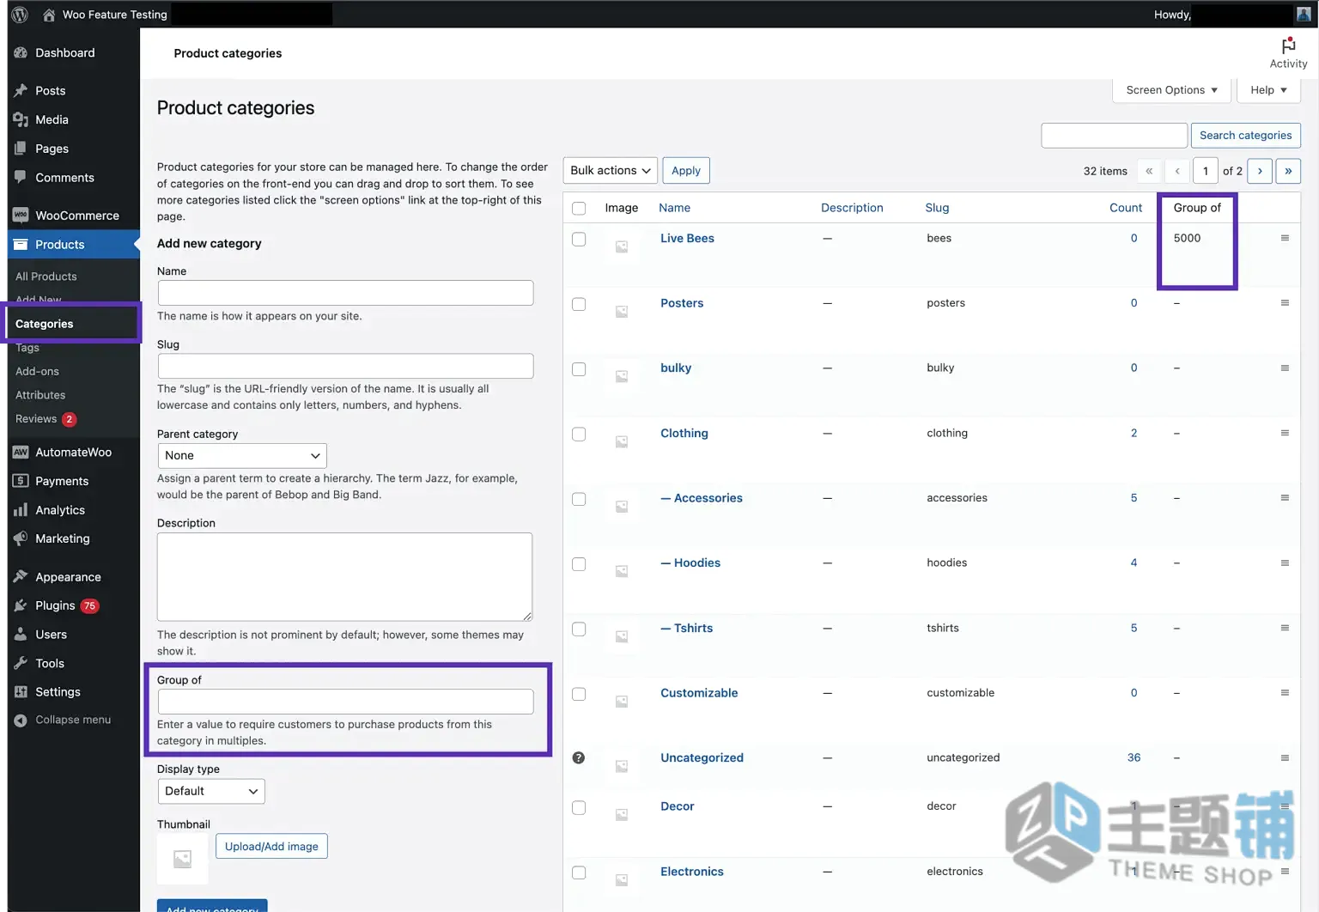
Task: Focus the Slug input field
Action: click(345, 366)
